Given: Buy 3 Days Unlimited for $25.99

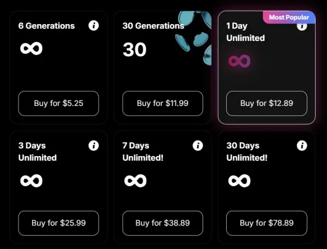Looking at the screenshot, I should 59,223.
